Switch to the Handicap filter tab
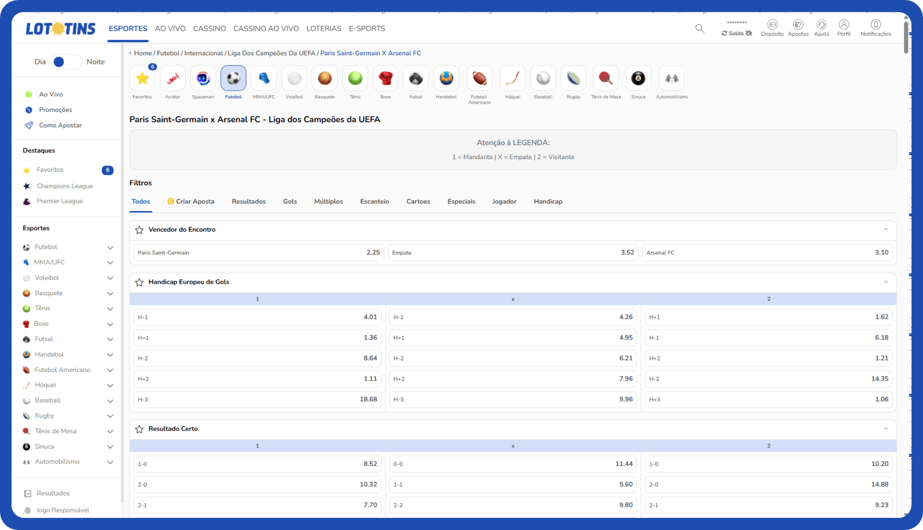The height and width of the screenshot is (530, 923). click(x=548, y=201)
